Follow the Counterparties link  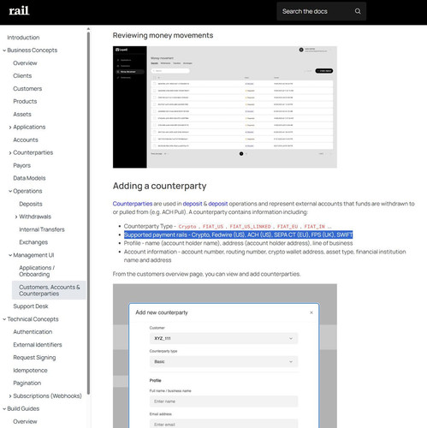[133, 204]
